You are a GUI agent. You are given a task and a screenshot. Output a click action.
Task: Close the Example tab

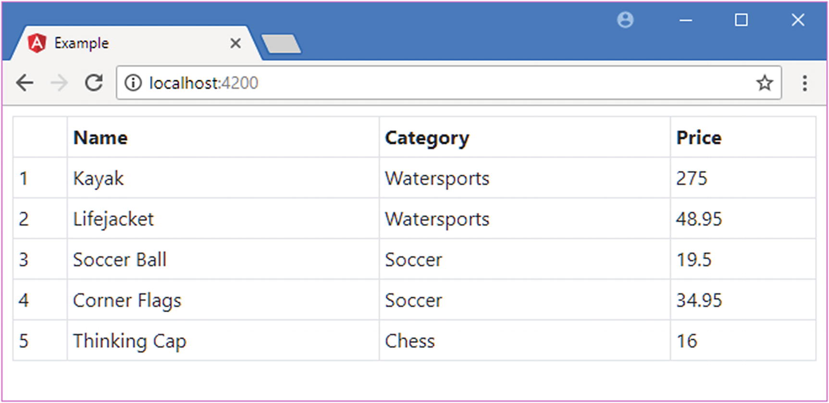[x=235, y=44]
